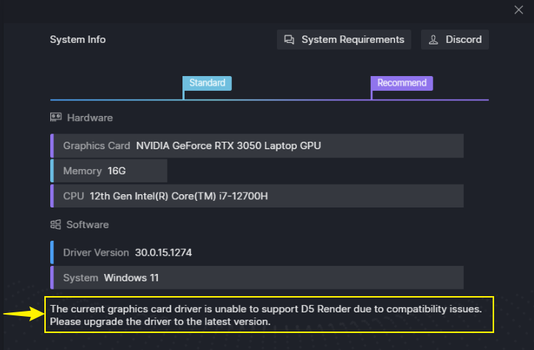Click the CPU row showing i7-12700H
This screenshot has width=534, height=350.
point(257,196)
